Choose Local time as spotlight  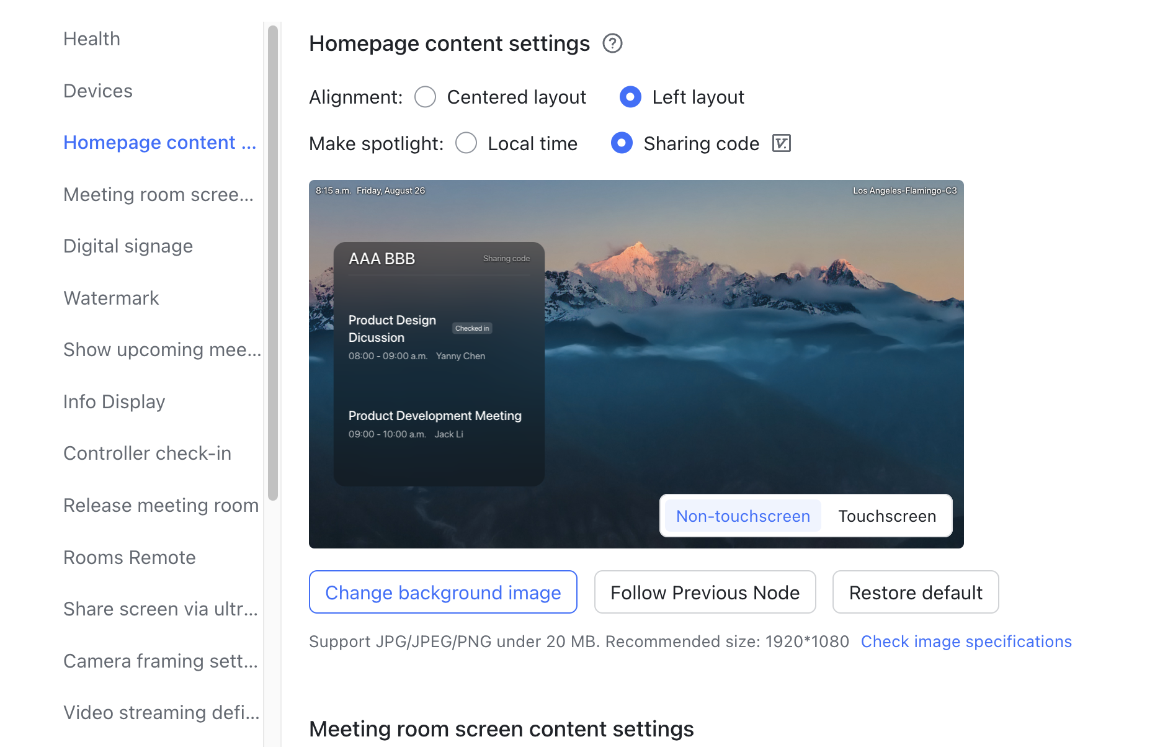click(466, 143)
